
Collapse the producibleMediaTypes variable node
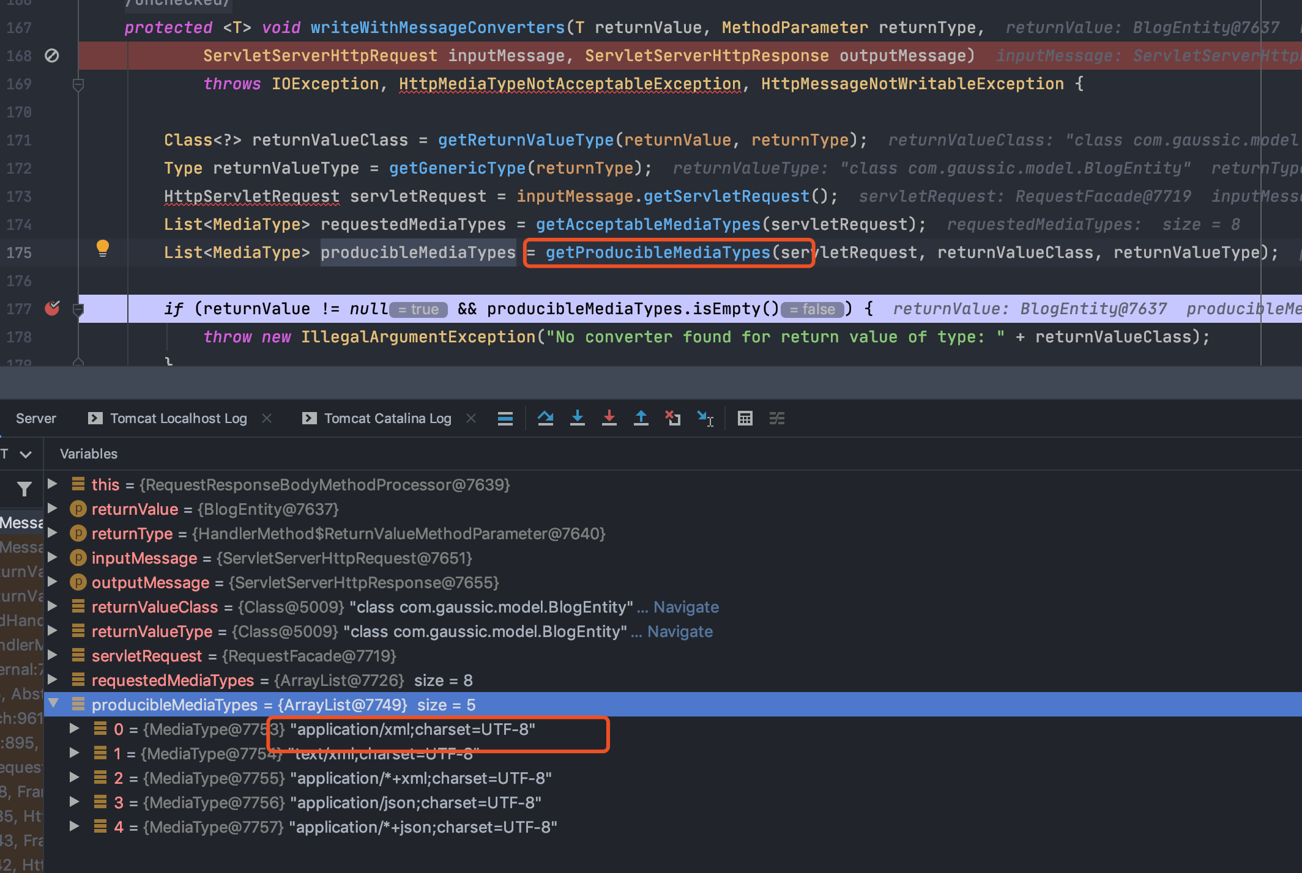click(53, 704)
